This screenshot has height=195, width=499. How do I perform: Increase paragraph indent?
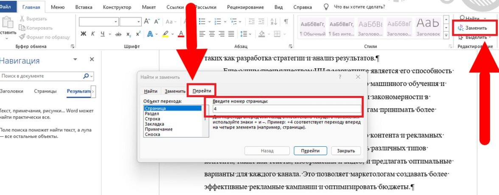coord(261,22)
